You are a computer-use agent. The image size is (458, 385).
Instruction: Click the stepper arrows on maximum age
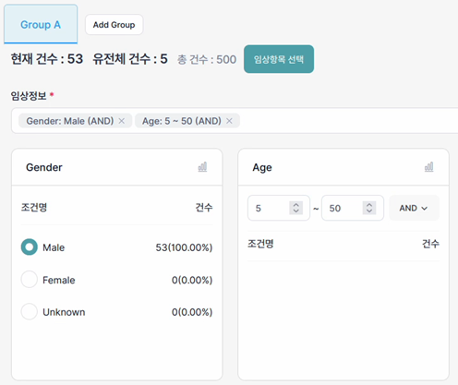pos(369,208)
